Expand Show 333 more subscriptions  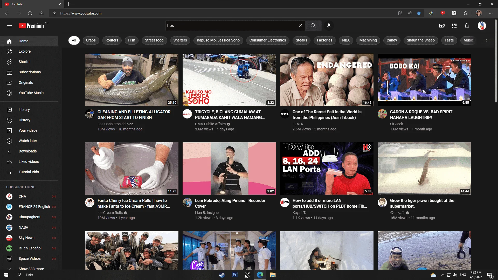click(x=29, y=268)
